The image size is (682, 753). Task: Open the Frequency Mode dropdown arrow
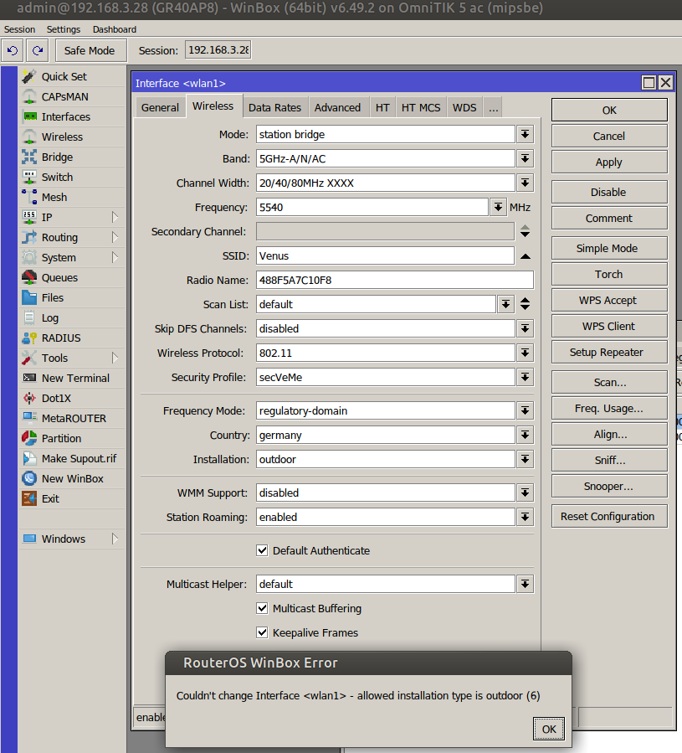coord(525,410)
